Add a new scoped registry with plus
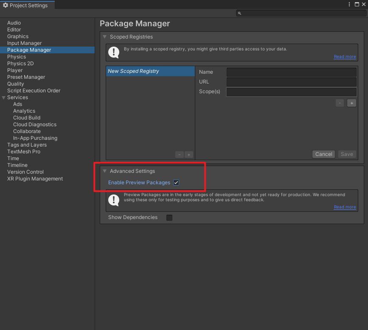368x330 pixels. tap(189, 155)
